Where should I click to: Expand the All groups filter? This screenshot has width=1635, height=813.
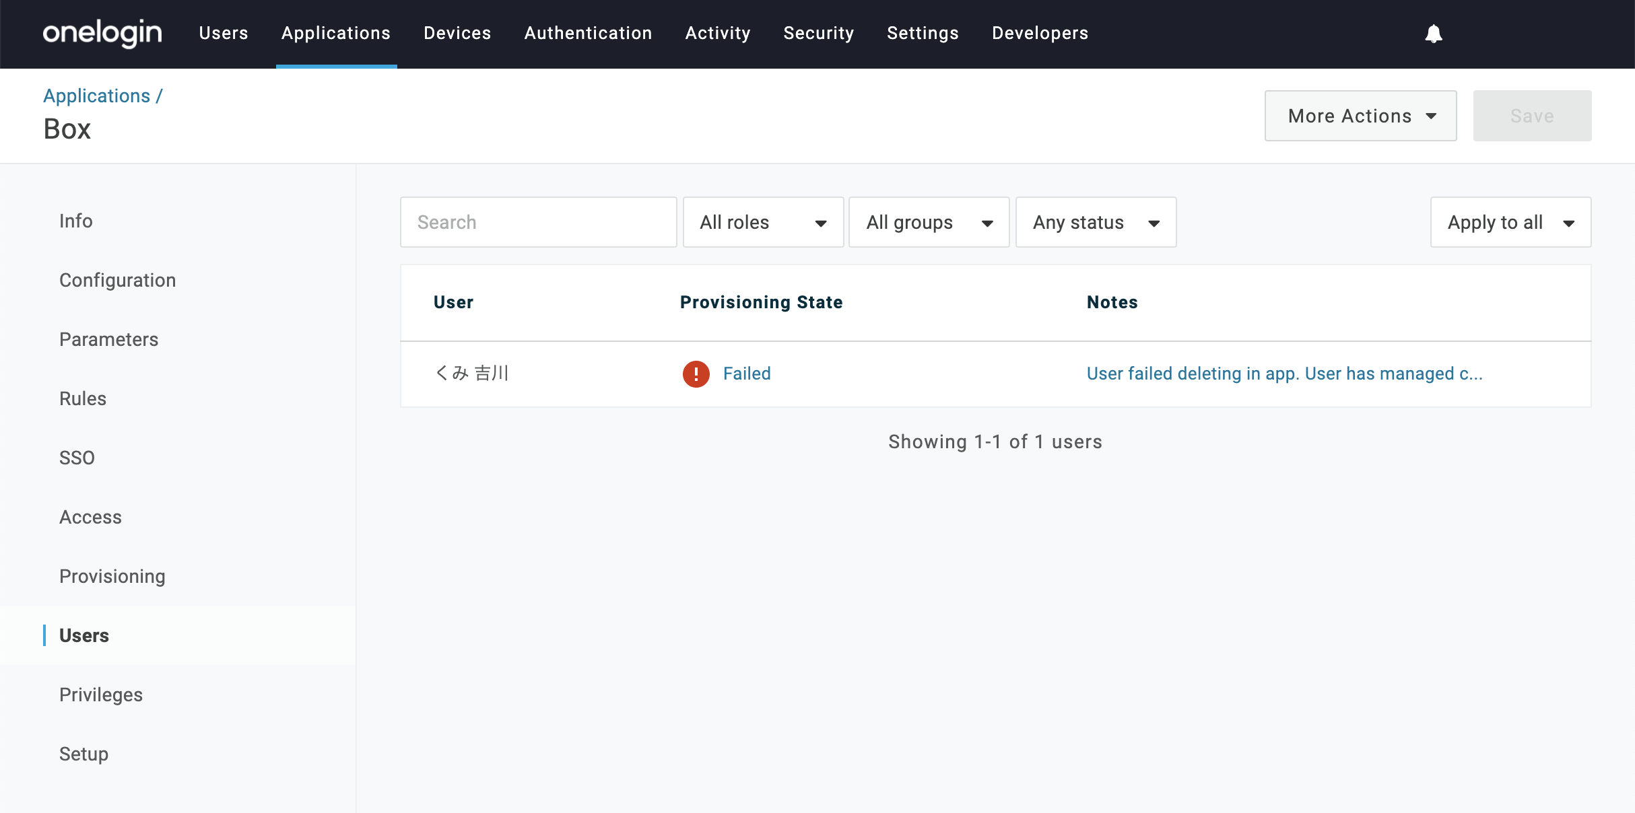[929, 222]
